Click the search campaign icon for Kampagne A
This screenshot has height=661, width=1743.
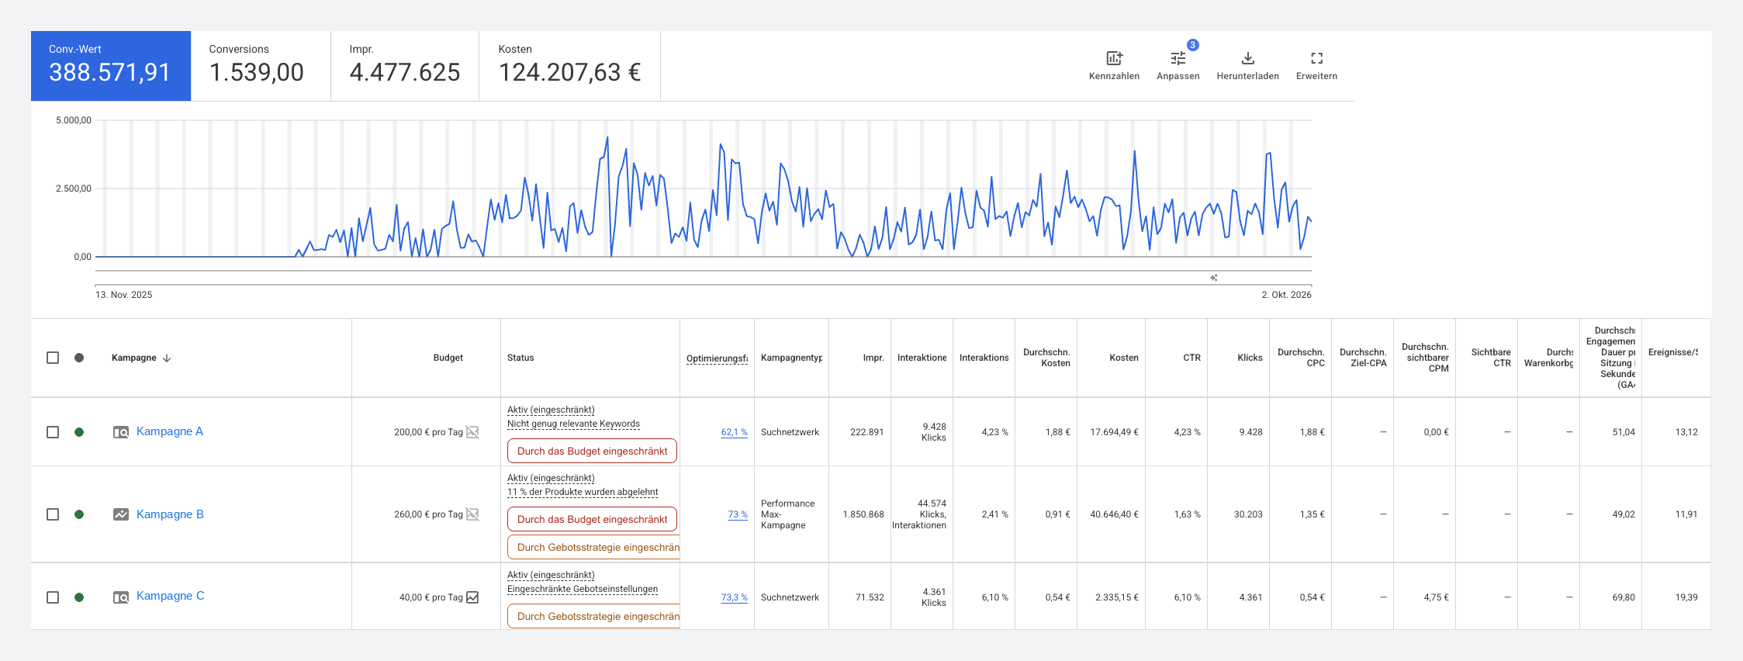(x=121, y=432)
